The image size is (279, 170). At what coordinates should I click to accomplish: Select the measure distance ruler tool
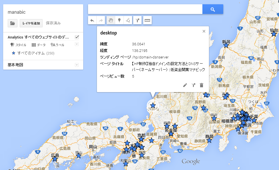[147, 21]
